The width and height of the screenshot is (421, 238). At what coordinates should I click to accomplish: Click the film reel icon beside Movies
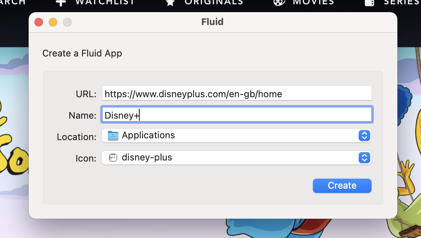279,2
